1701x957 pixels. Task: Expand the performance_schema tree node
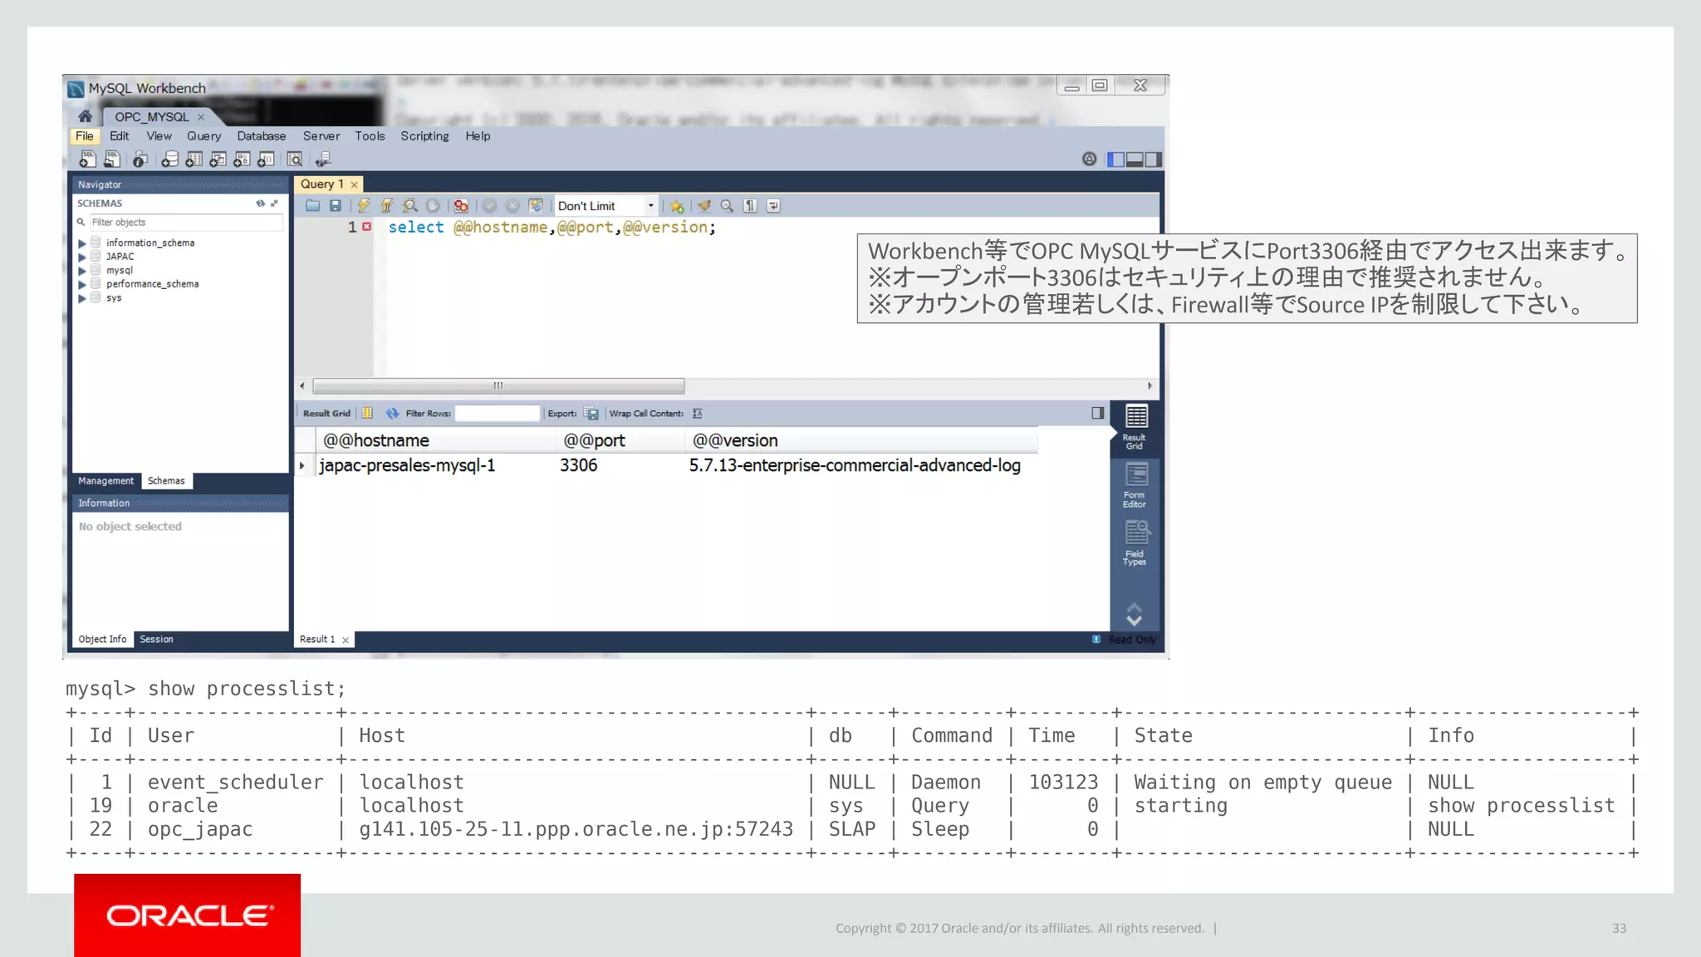coord(82,284)
